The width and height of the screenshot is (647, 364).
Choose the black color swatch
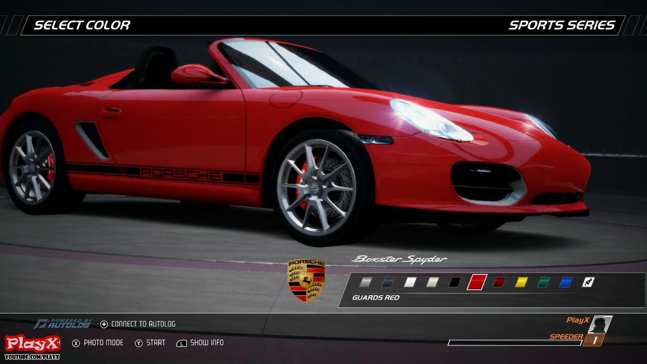[x=454, y=282]
